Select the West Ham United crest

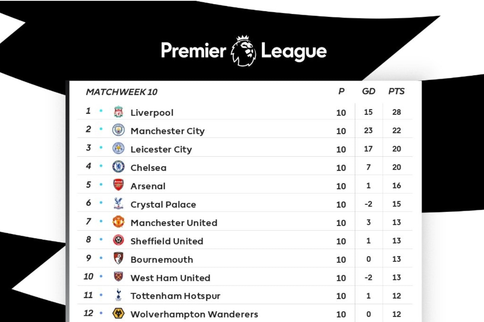[118, 277]
